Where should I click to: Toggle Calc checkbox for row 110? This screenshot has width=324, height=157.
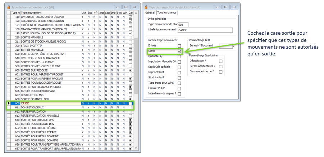coord(131,17)
